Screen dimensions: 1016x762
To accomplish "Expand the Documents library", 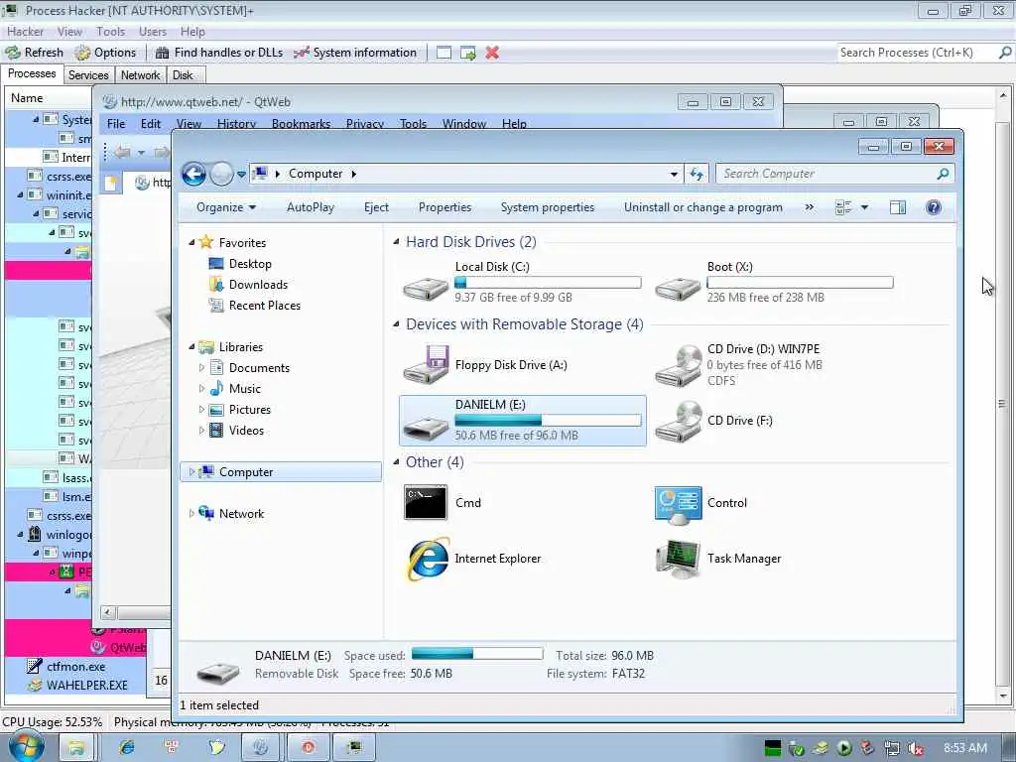I will (x=201, y=368).
